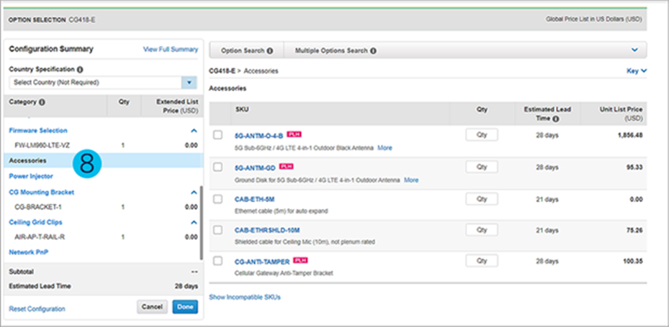Open the CAB-ETHRSHLD-10M SKU link
Image resolution: width=669 pixels, height=327 pixels.
point(267,231)
